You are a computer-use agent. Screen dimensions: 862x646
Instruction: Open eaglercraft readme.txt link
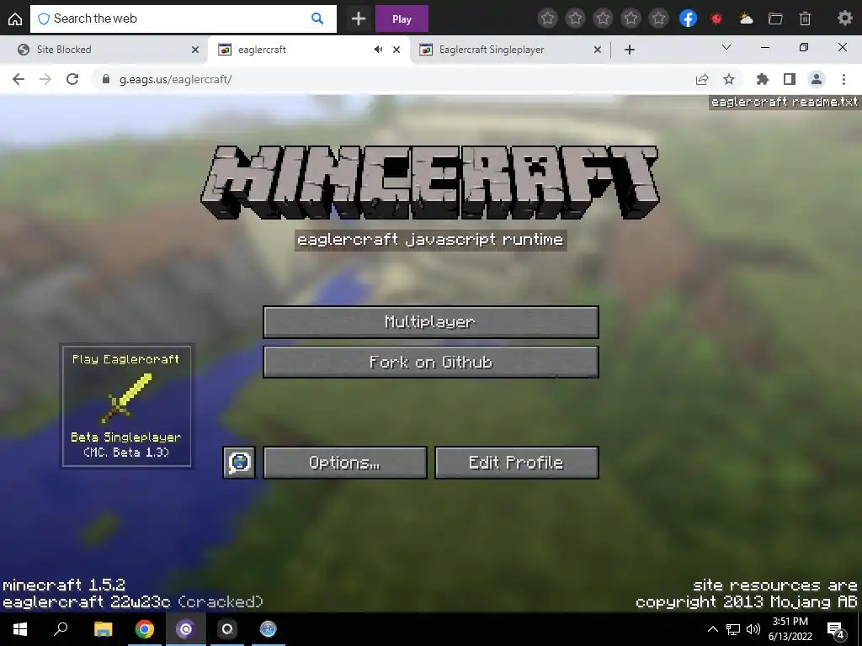[785, 102]
